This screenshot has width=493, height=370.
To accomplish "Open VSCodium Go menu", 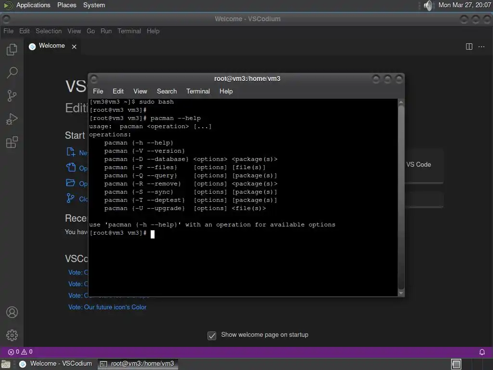I will [91, 31].
